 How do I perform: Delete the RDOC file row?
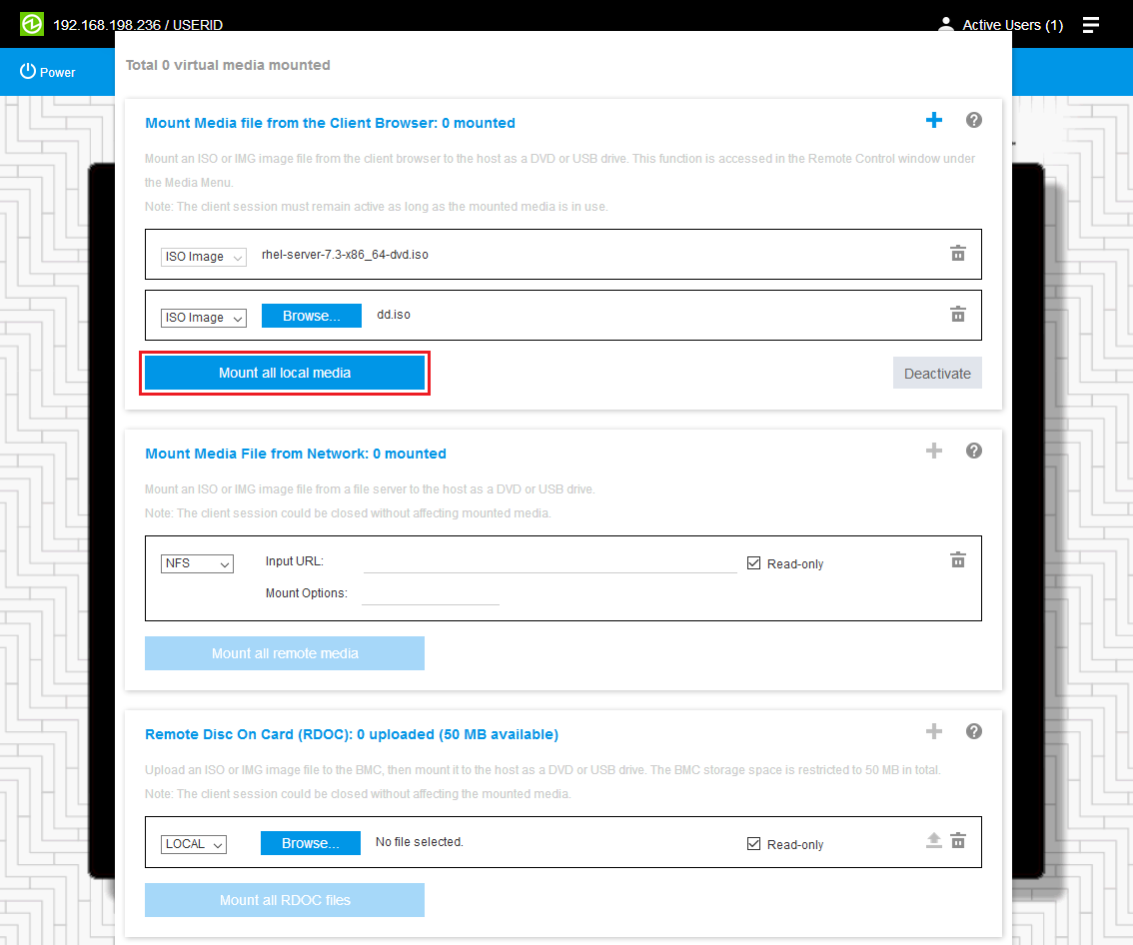point(957,841)
